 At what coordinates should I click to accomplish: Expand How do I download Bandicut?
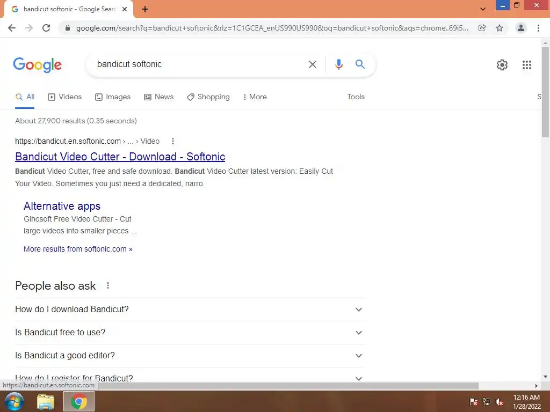pos(190,310)
